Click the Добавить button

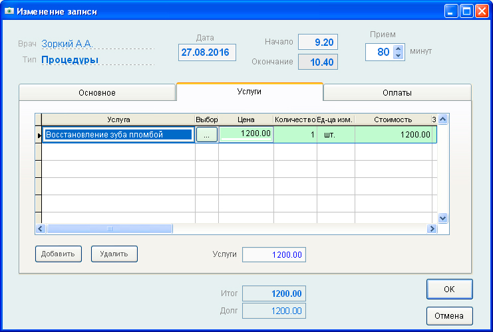click(59, 254)
